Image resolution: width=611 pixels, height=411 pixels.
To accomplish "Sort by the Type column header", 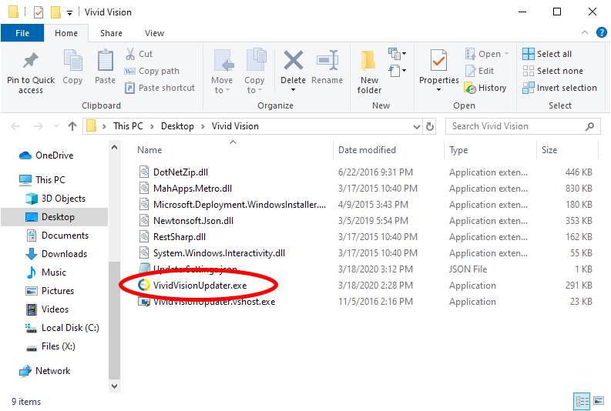I will (x=491, y=150).
